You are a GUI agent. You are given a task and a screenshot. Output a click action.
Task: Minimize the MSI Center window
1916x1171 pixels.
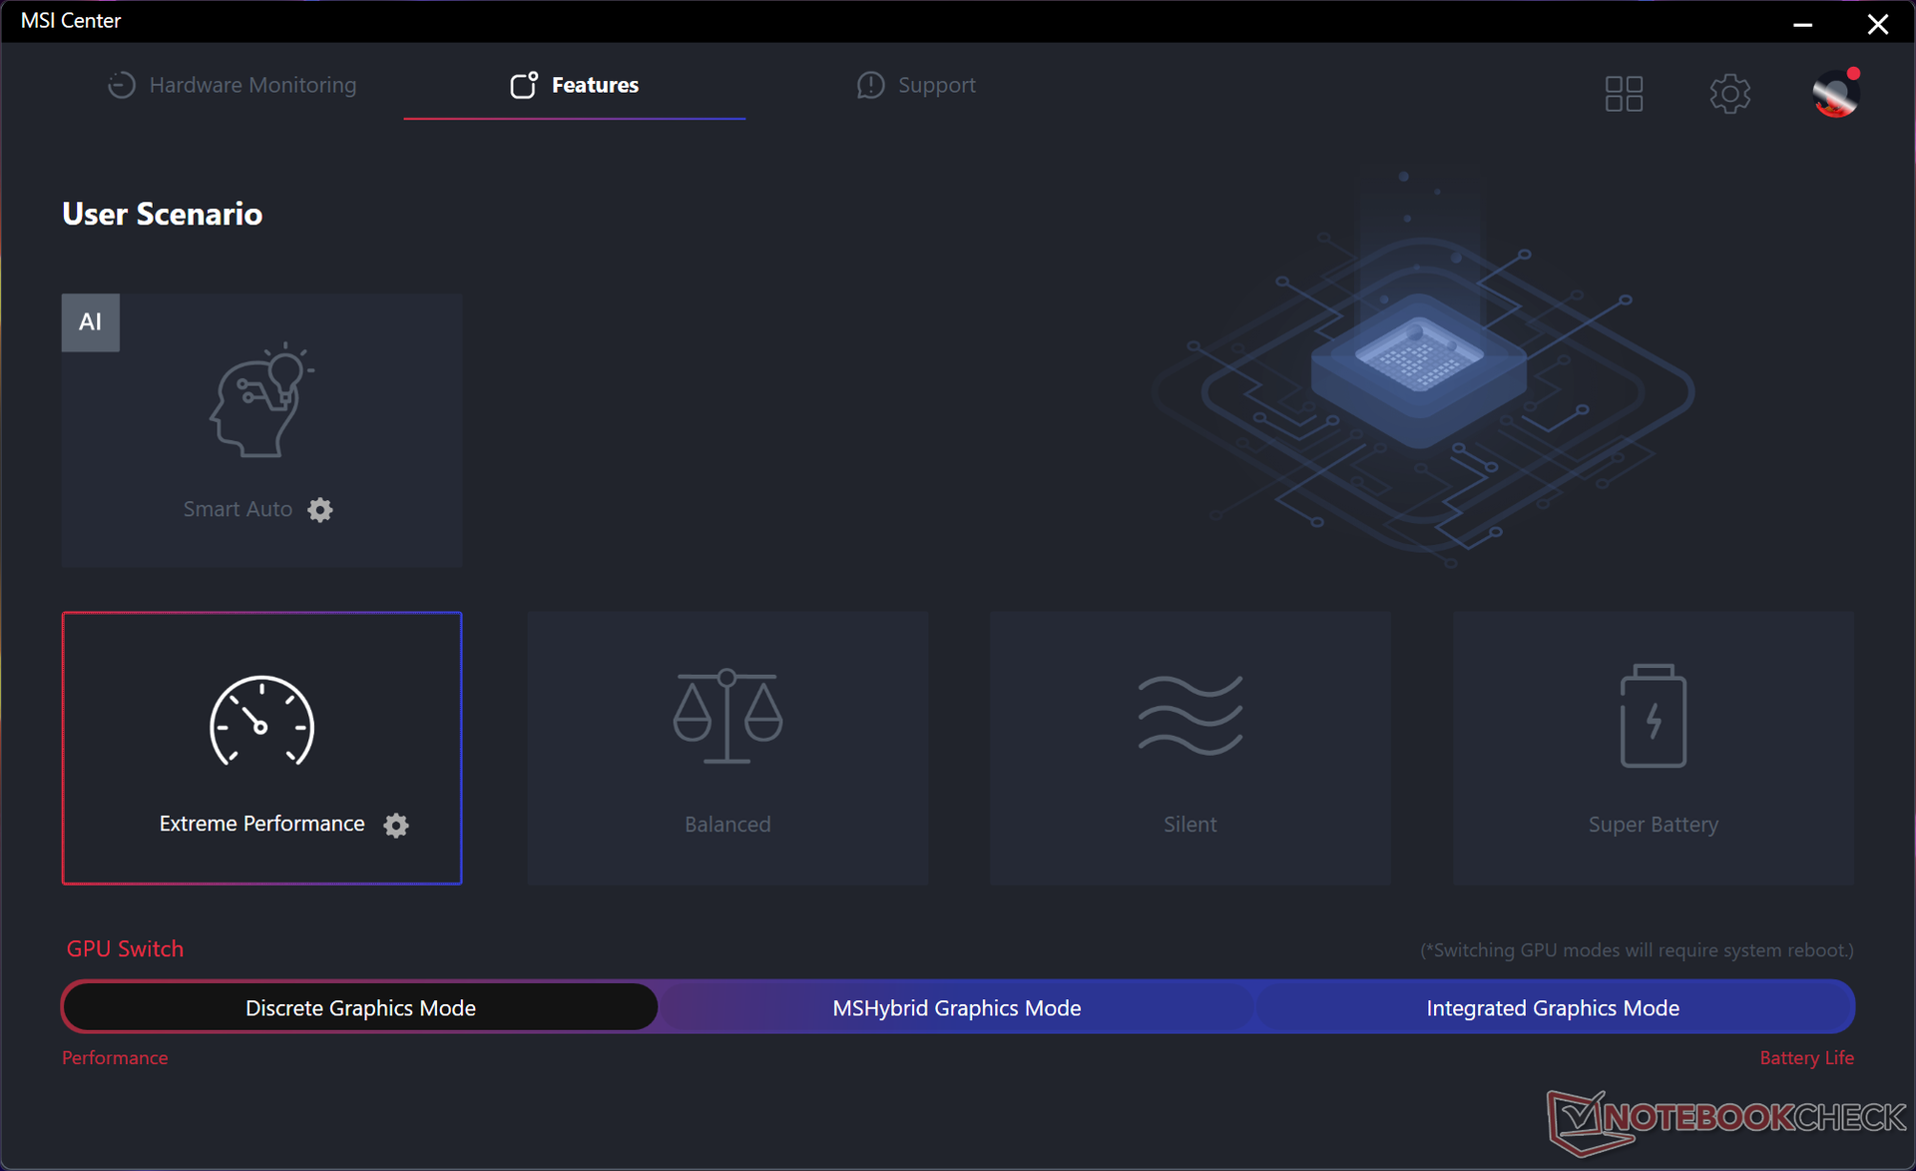[x=1802, y=23]
